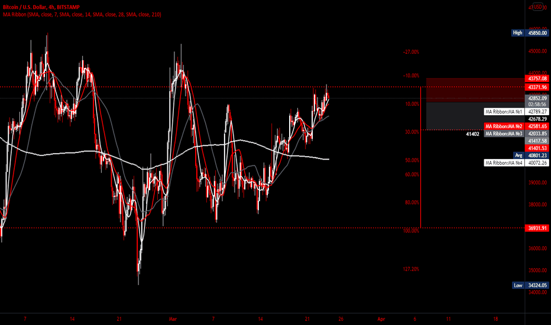Image resolution: width=551 pixels, height=325 pixels.
Task: Click 35000.00 on the price scale
Action: pyautogui.click(x=537, y=271)
